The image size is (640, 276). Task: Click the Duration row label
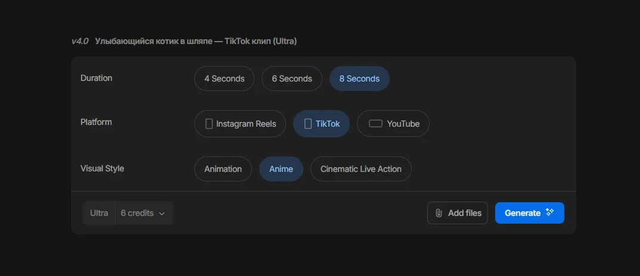pos(97,78)
